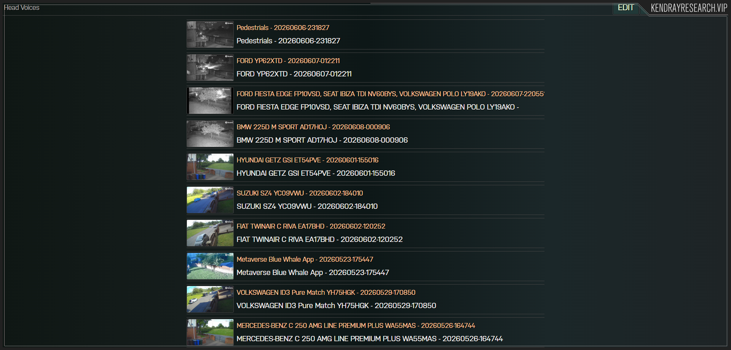Viewport: 731px width, 350px height.
Task: Select white description 'VOLKSWAGEN ID3 Pure Match YH75HGK'
Action: coord(337,305)
